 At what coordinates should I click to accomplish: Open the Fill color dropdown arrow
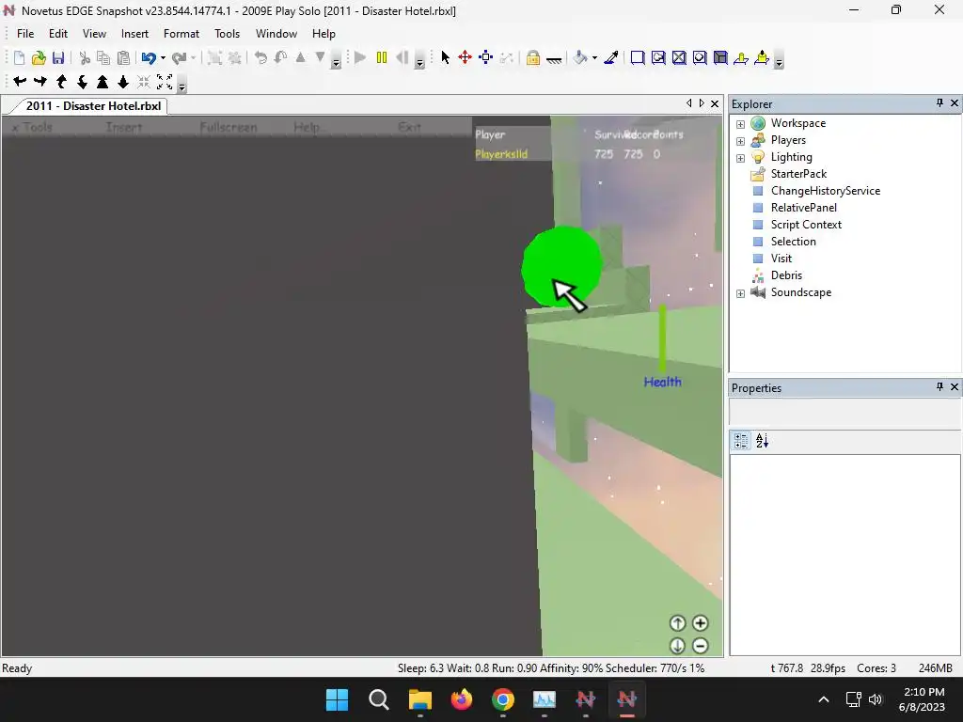coord(594,57)
